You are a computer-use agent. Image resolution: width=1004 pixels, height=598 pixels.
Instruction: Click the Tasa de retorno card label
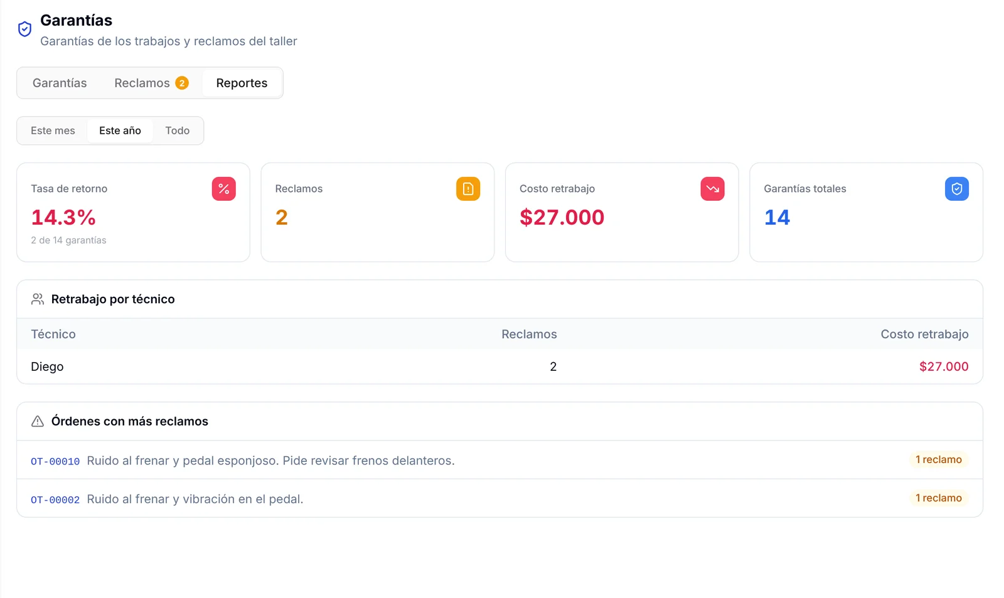[x=69, y=189]
